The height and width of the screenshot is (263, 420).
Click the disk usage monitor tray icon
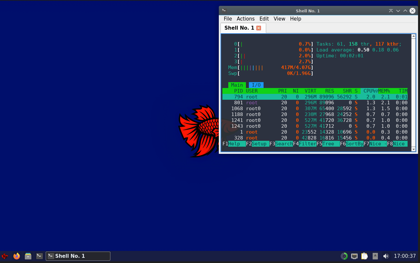click(x=344, y=256)
